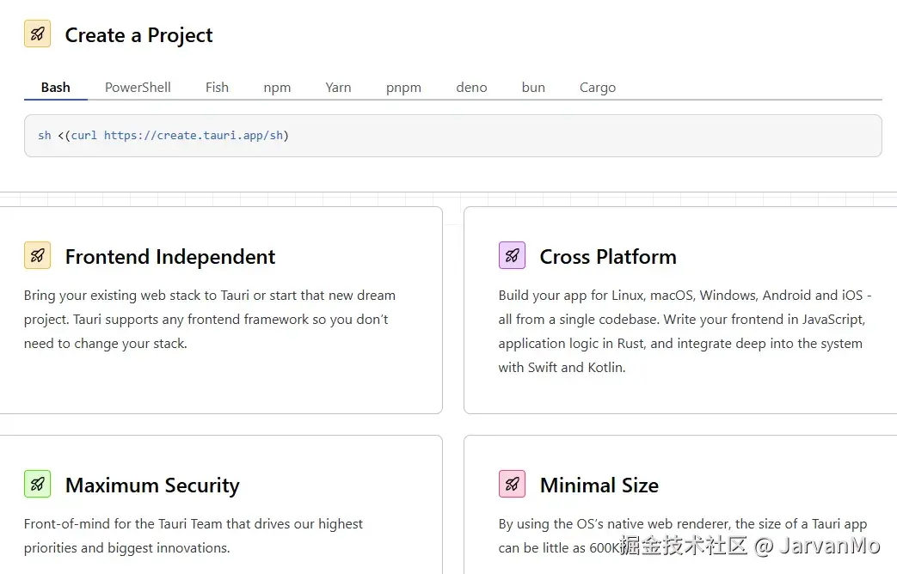Select the Cargo tab
The image size is (897, 574).
pos(597,87)
